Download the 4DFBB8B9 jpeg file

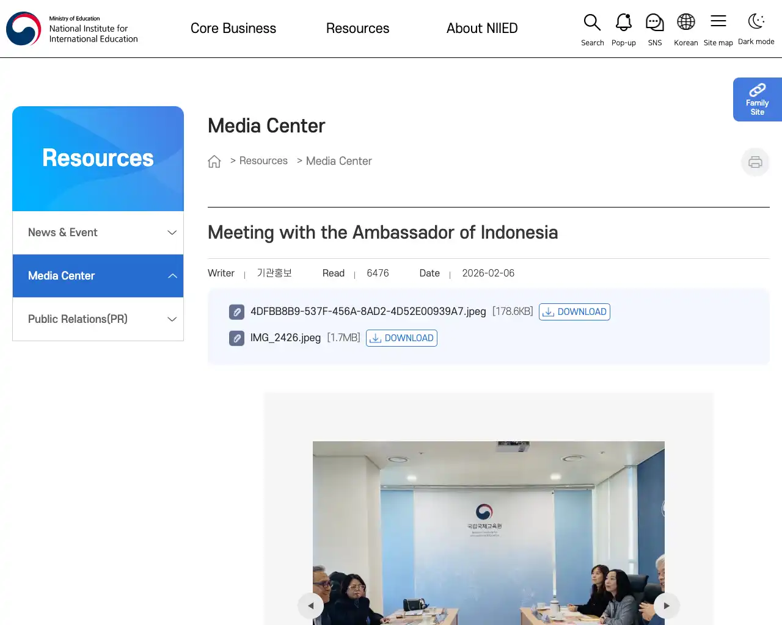pyautogui.click(x=574, y=312)
